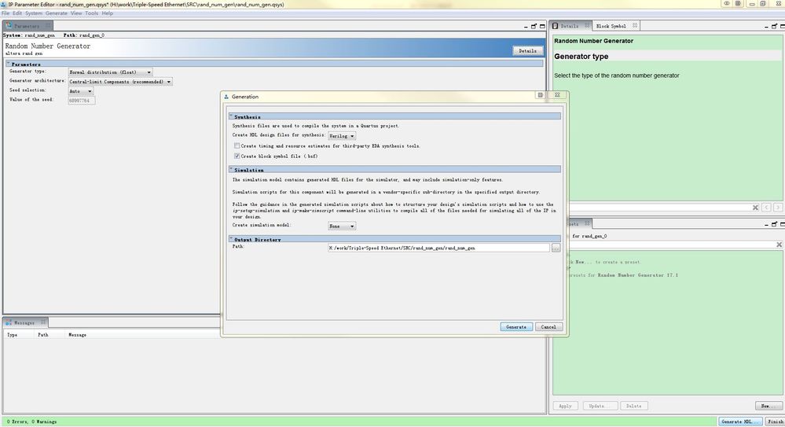Go to next search result in Details
Image resolution: width=785 pixels, height=427 pixels.
coord(777,207)
